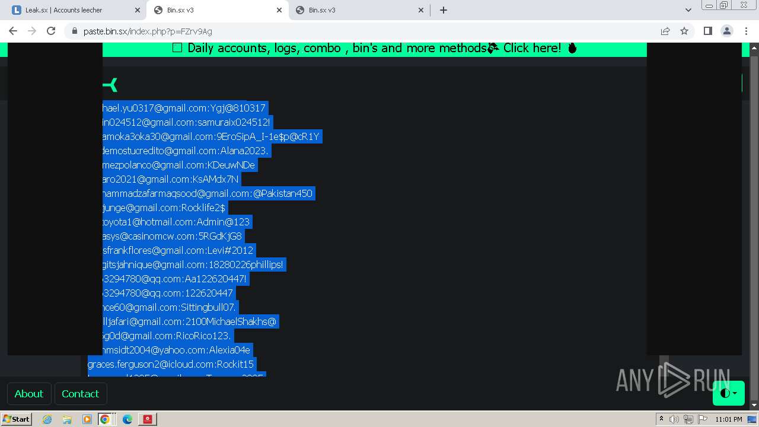Open Windows Explorer from taskbar
This screenshot has height=427, width=759.
(x=67, y=419)
